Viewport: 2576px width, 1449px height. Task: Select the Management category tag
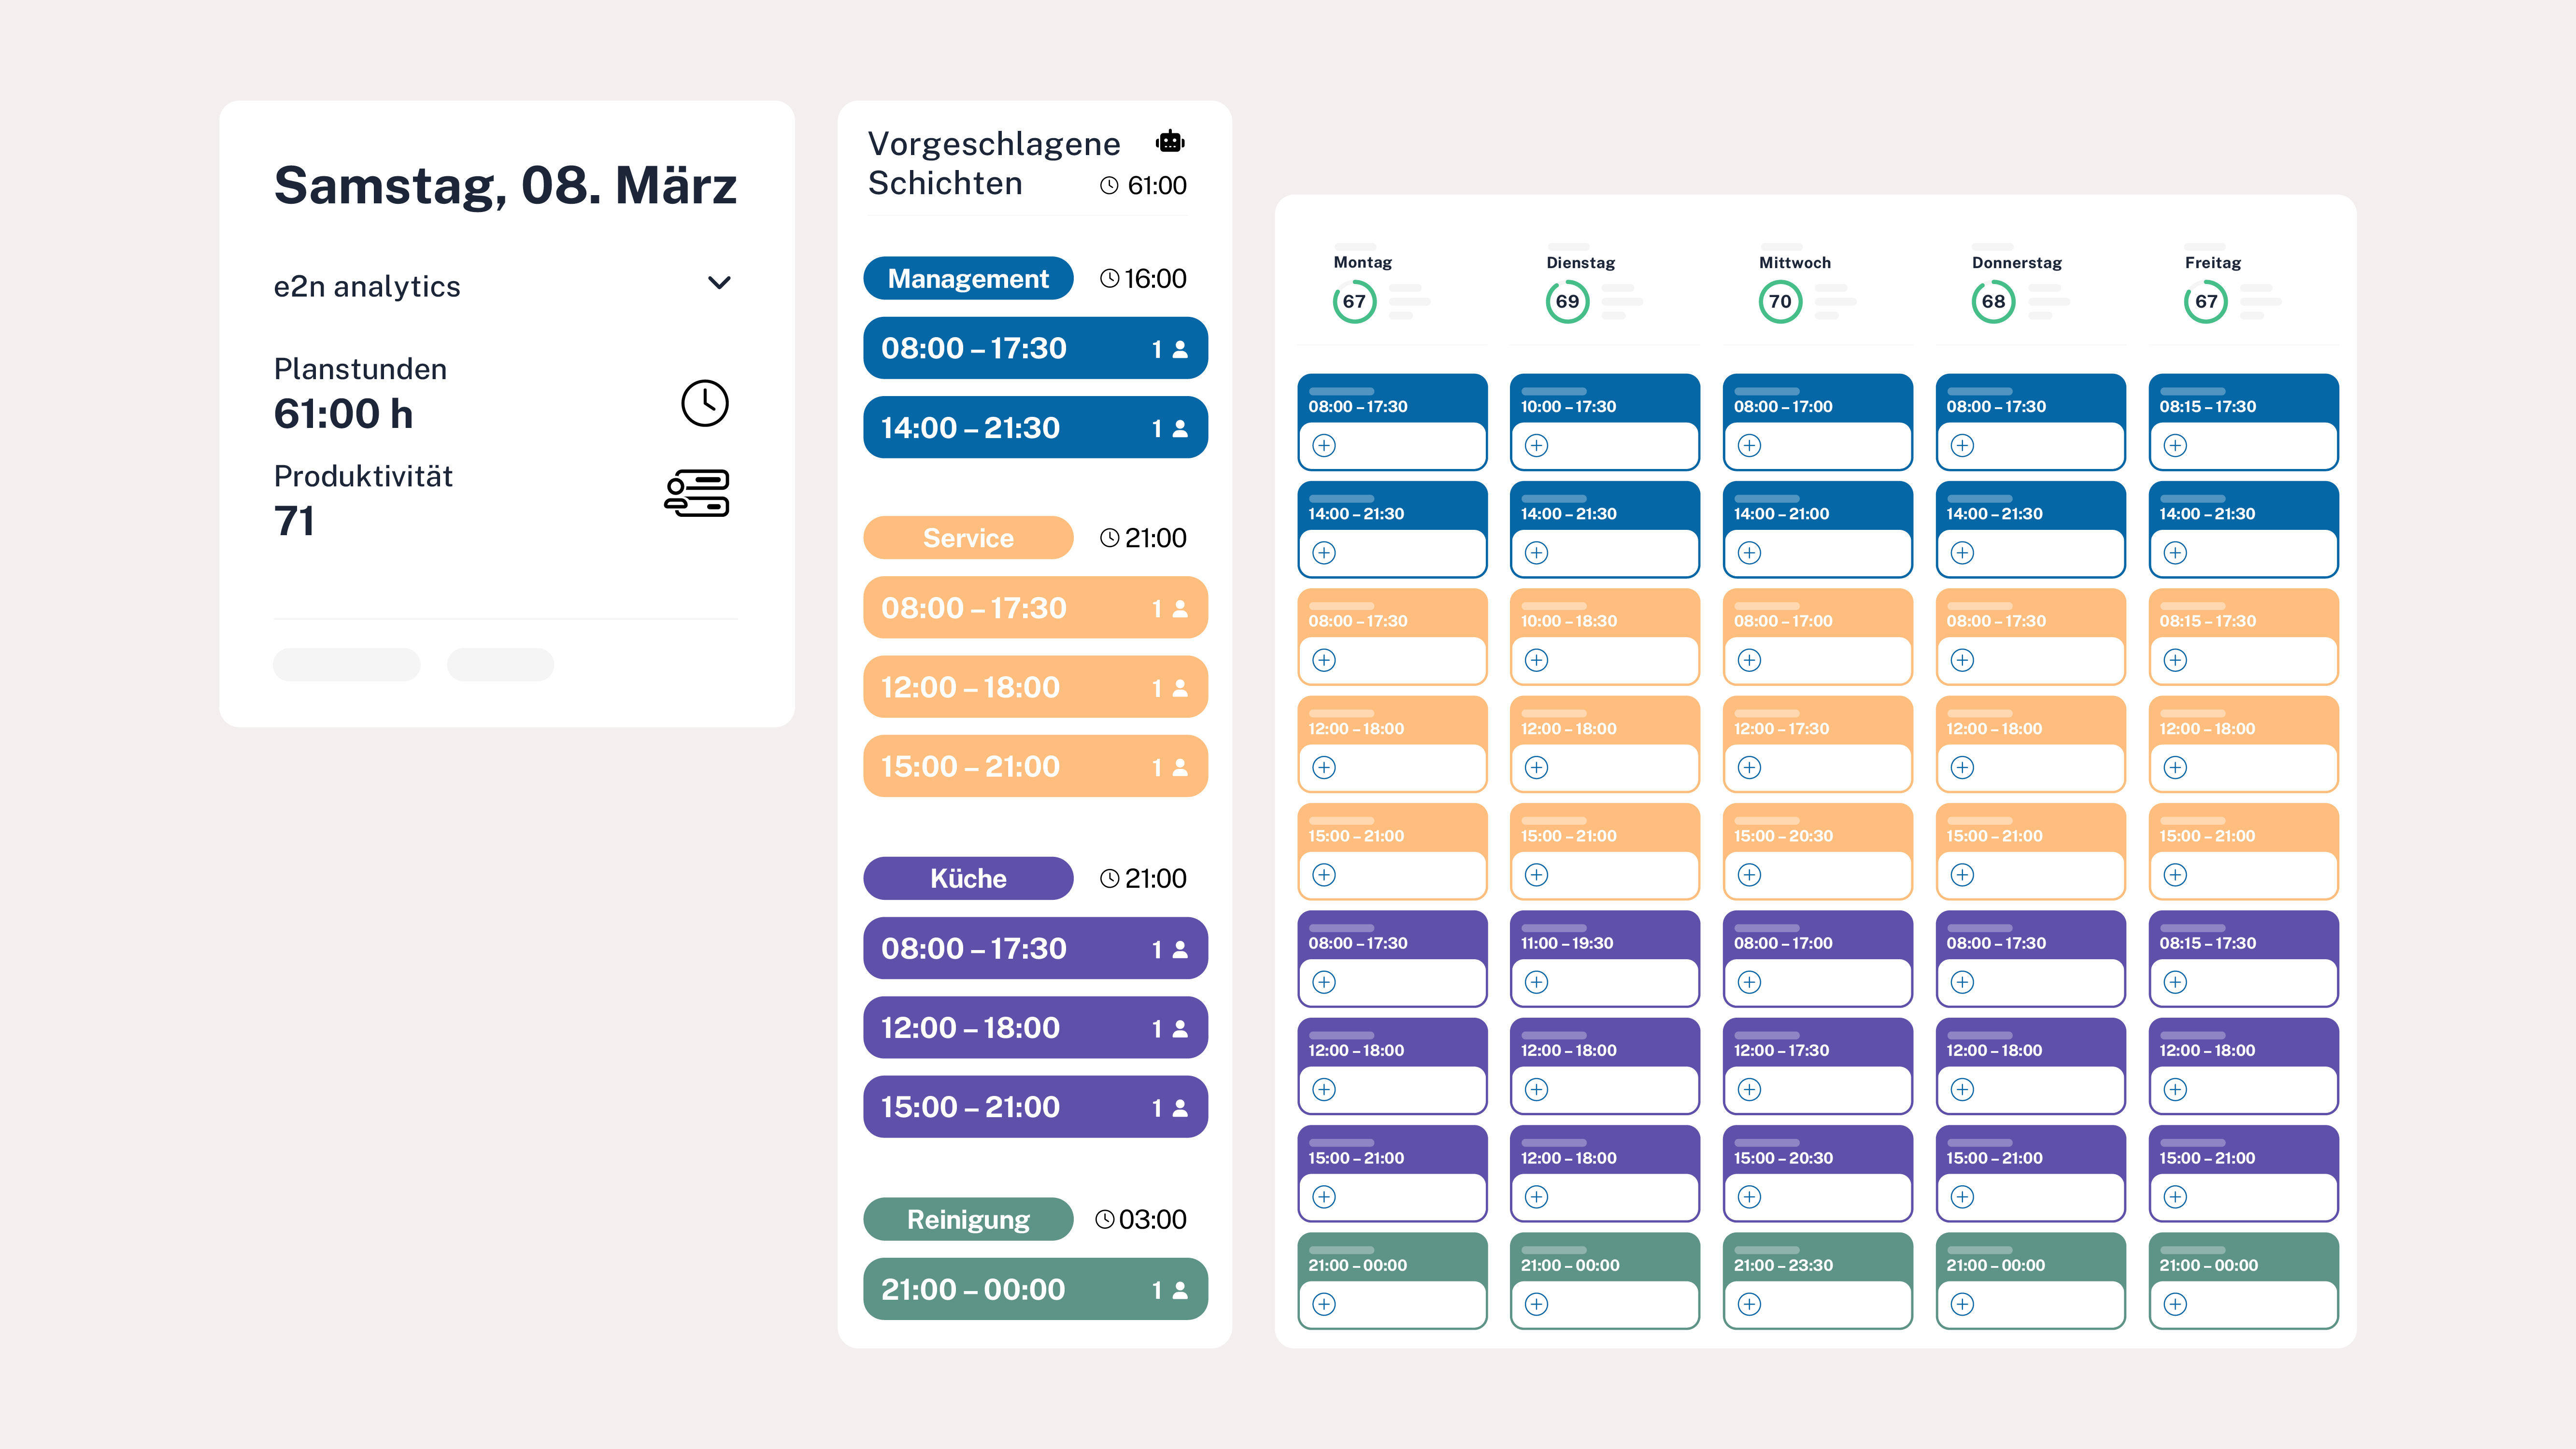coord(968,279)
